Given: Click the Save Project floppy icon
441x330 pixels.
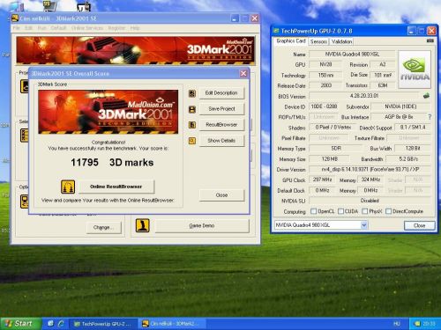Looking at the screenshot, I should click(x=192, y=109).
